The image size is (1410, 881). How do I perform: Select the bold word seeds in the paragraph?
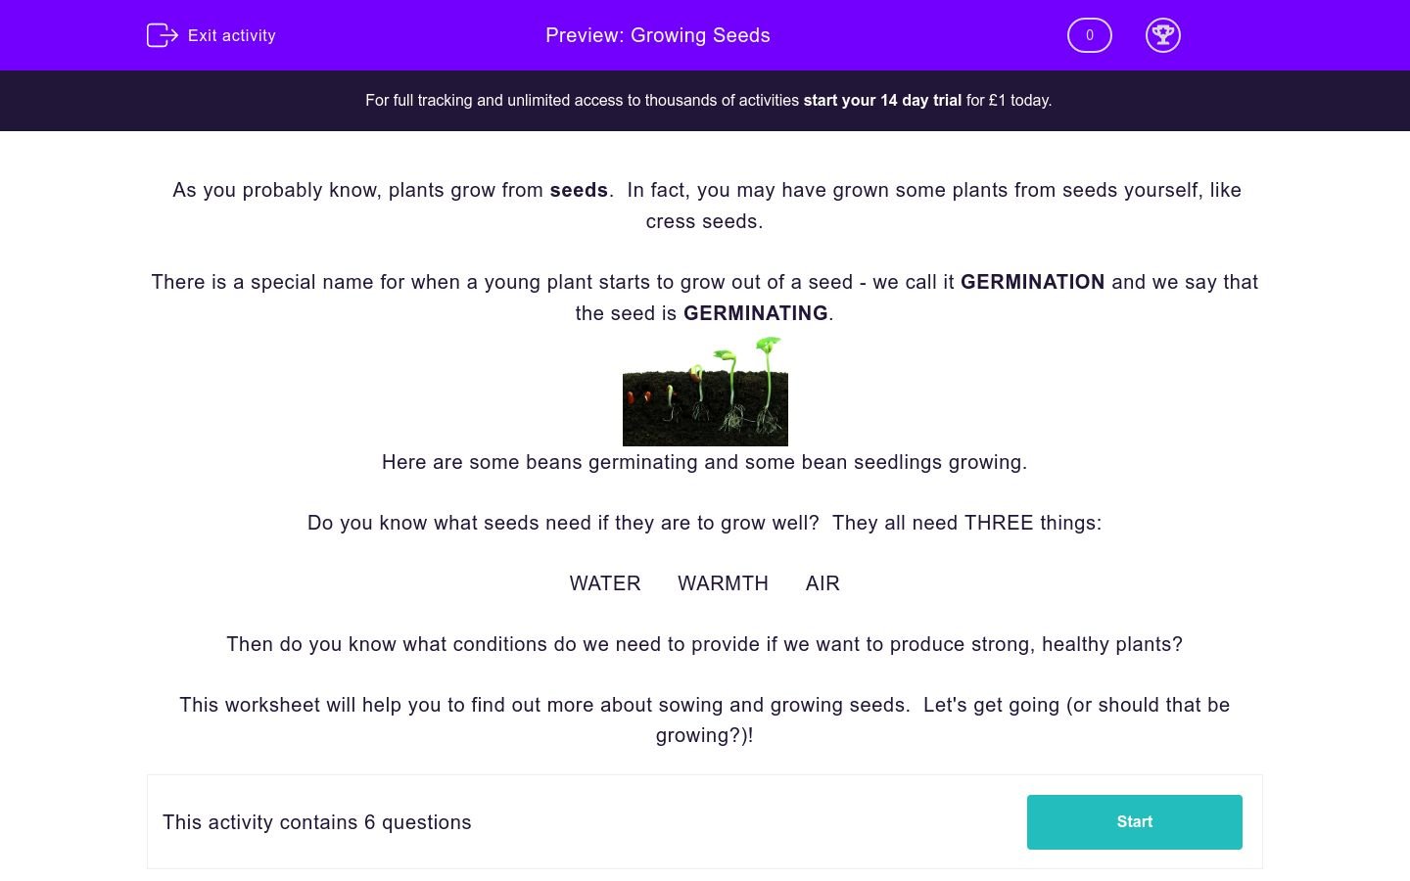(579, 190)
